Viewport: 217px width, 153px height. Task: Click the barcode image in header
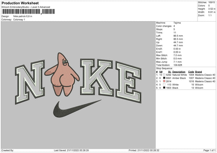pyautogui.click(x=28, y=12)
